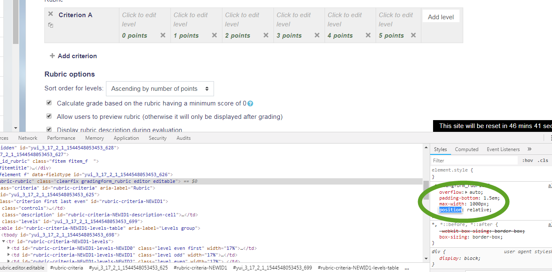Click breadcrumb #yui_3_17_2_1_1544548053453_625
Image resolution: width=552 pixels, height=272 pixels.
[x=129, y=268]
